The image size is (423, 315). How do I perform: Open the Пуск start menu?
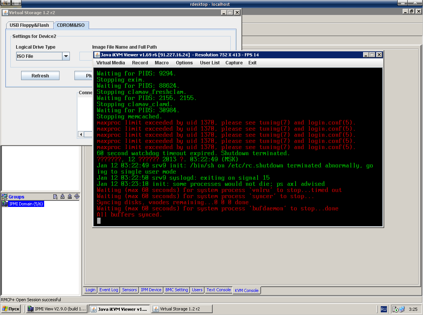[12, 309]
